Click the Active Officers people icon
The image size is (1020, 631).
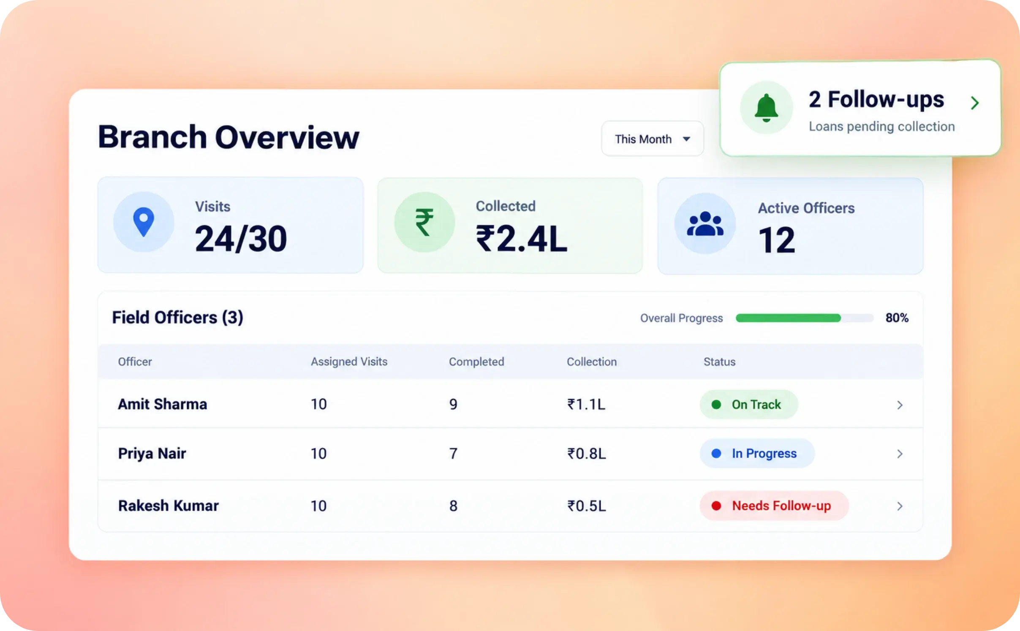coord(705,223)
